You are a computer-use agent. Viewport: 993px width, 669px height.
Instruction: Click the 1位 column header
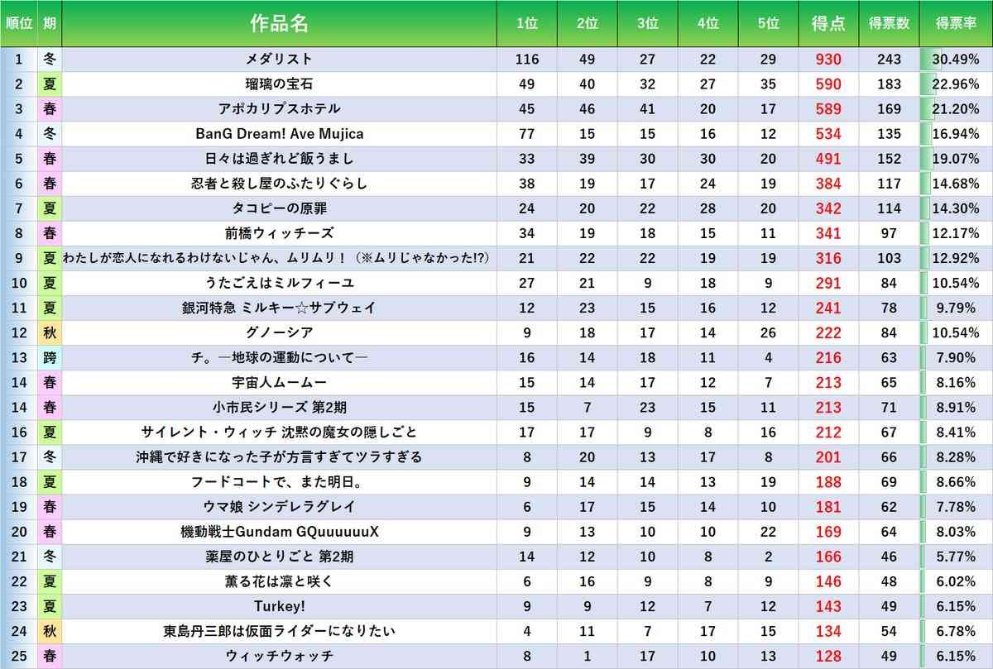click(526, 24)
